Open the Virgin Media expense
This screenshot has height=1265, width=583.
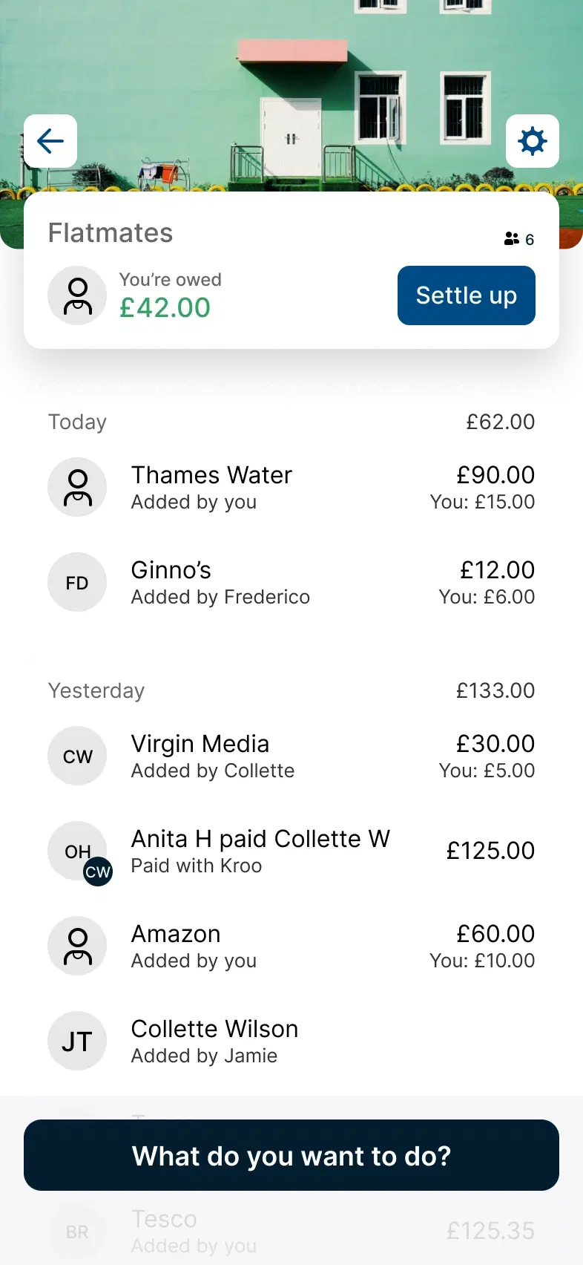click(291, 756)
